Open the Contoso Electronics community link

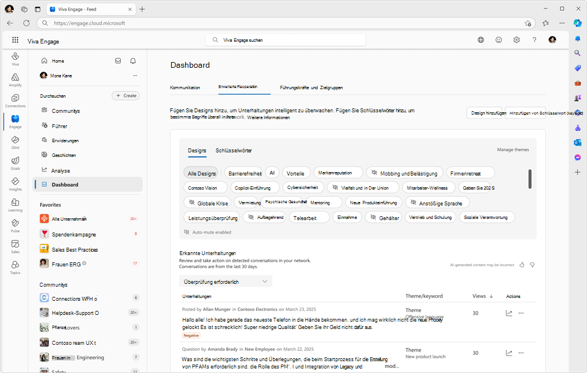coord(257,309)
